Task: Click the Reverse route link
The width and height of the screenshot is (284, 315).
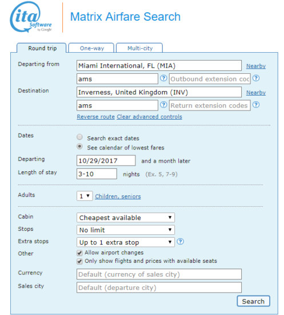Action: pyautogui.click(x=95, y=117)
